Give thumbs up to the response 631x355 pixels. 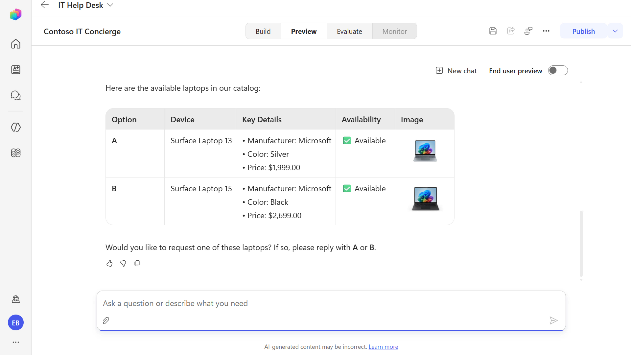109,263
